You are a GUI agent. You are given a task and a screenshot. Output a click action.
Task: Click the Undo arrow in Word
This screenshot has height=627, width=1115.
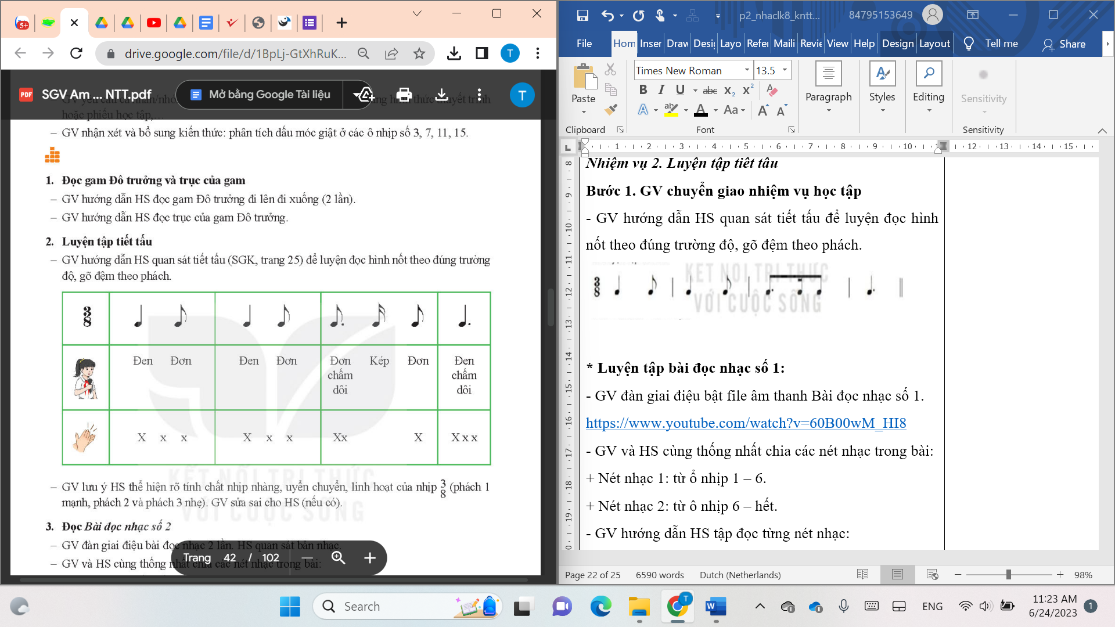607,16
